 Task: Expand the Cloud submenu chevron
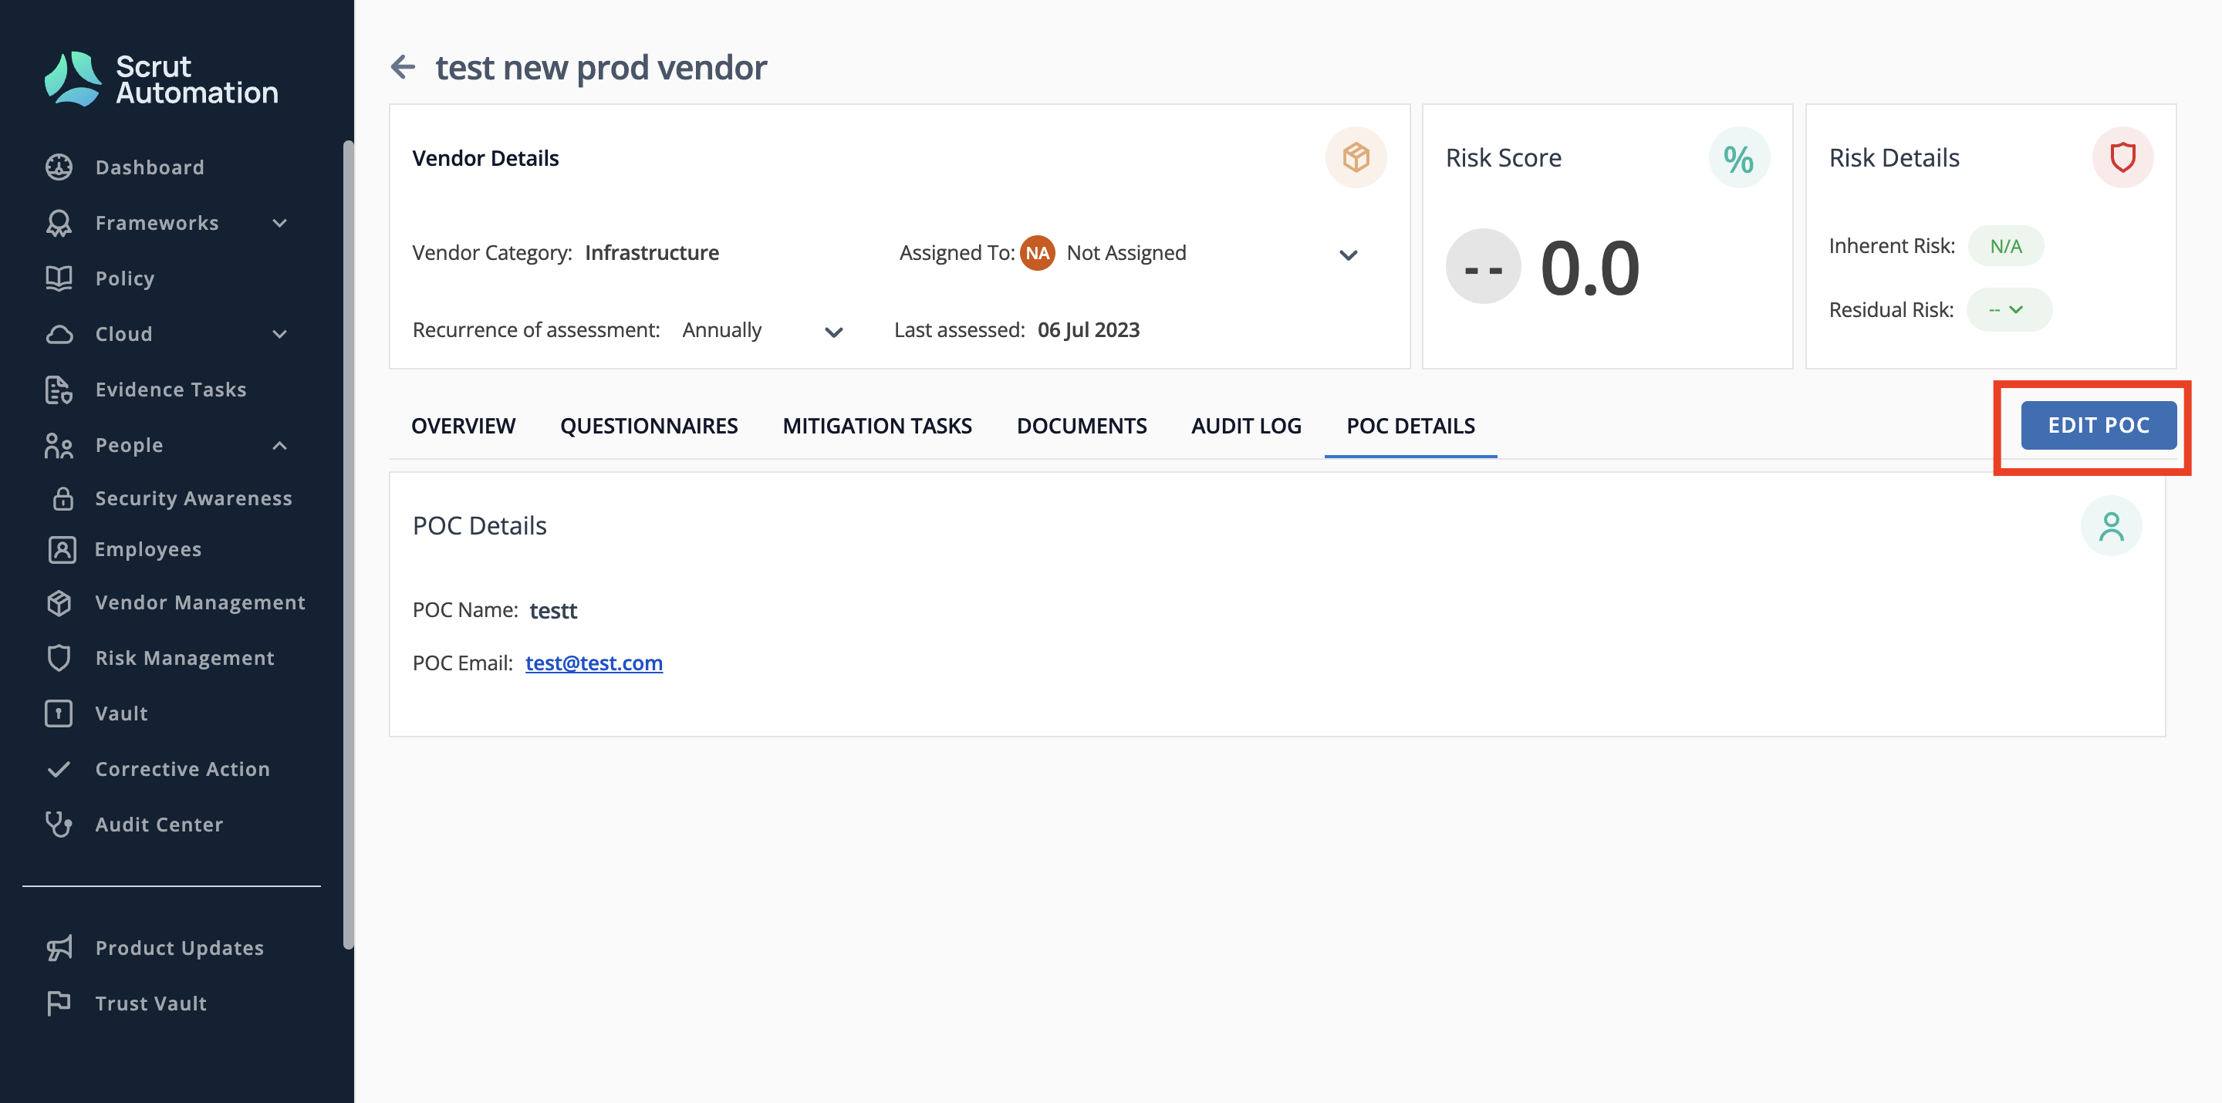(279, 334)
